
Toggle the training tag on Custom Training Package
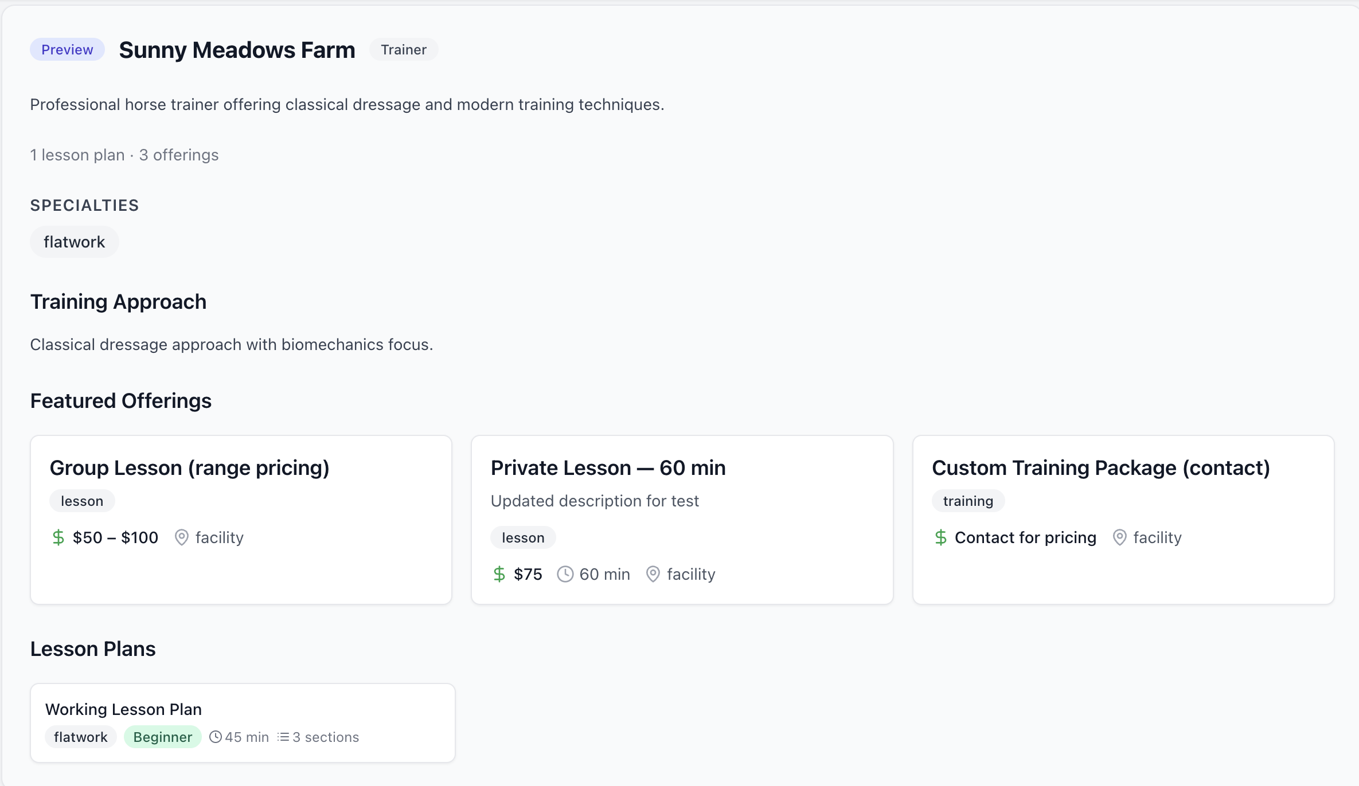pos(968,500)
